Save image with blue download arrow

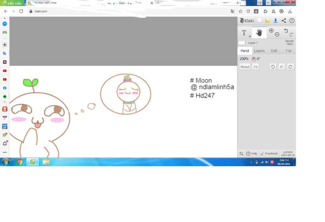275,21
